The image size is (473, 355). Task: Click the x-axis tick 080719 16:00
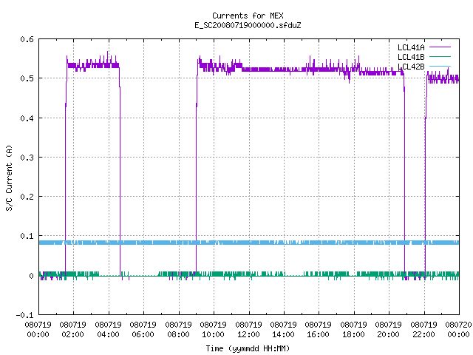point(319,330)
